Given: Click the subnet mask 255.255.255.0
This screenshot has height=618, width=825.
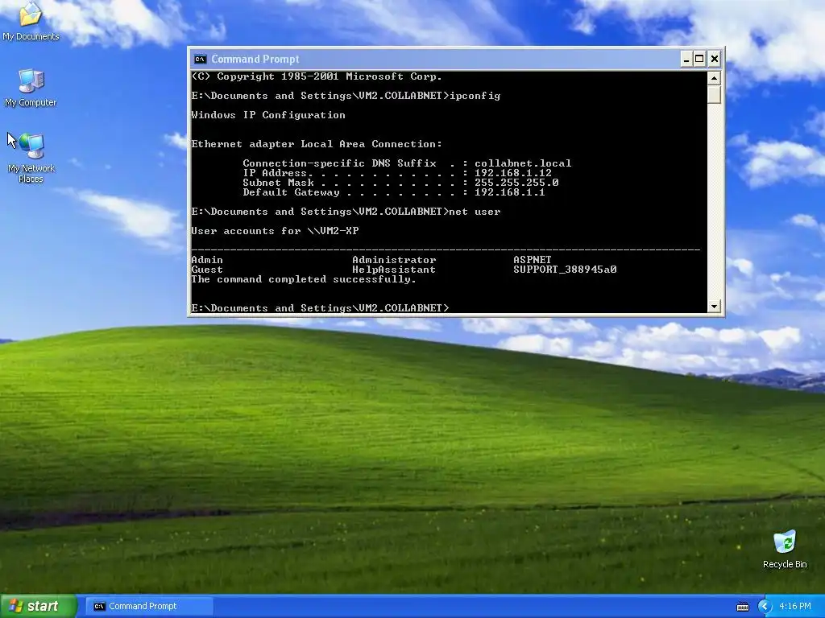Looking at the screenshot, I should tap(516, 183).
